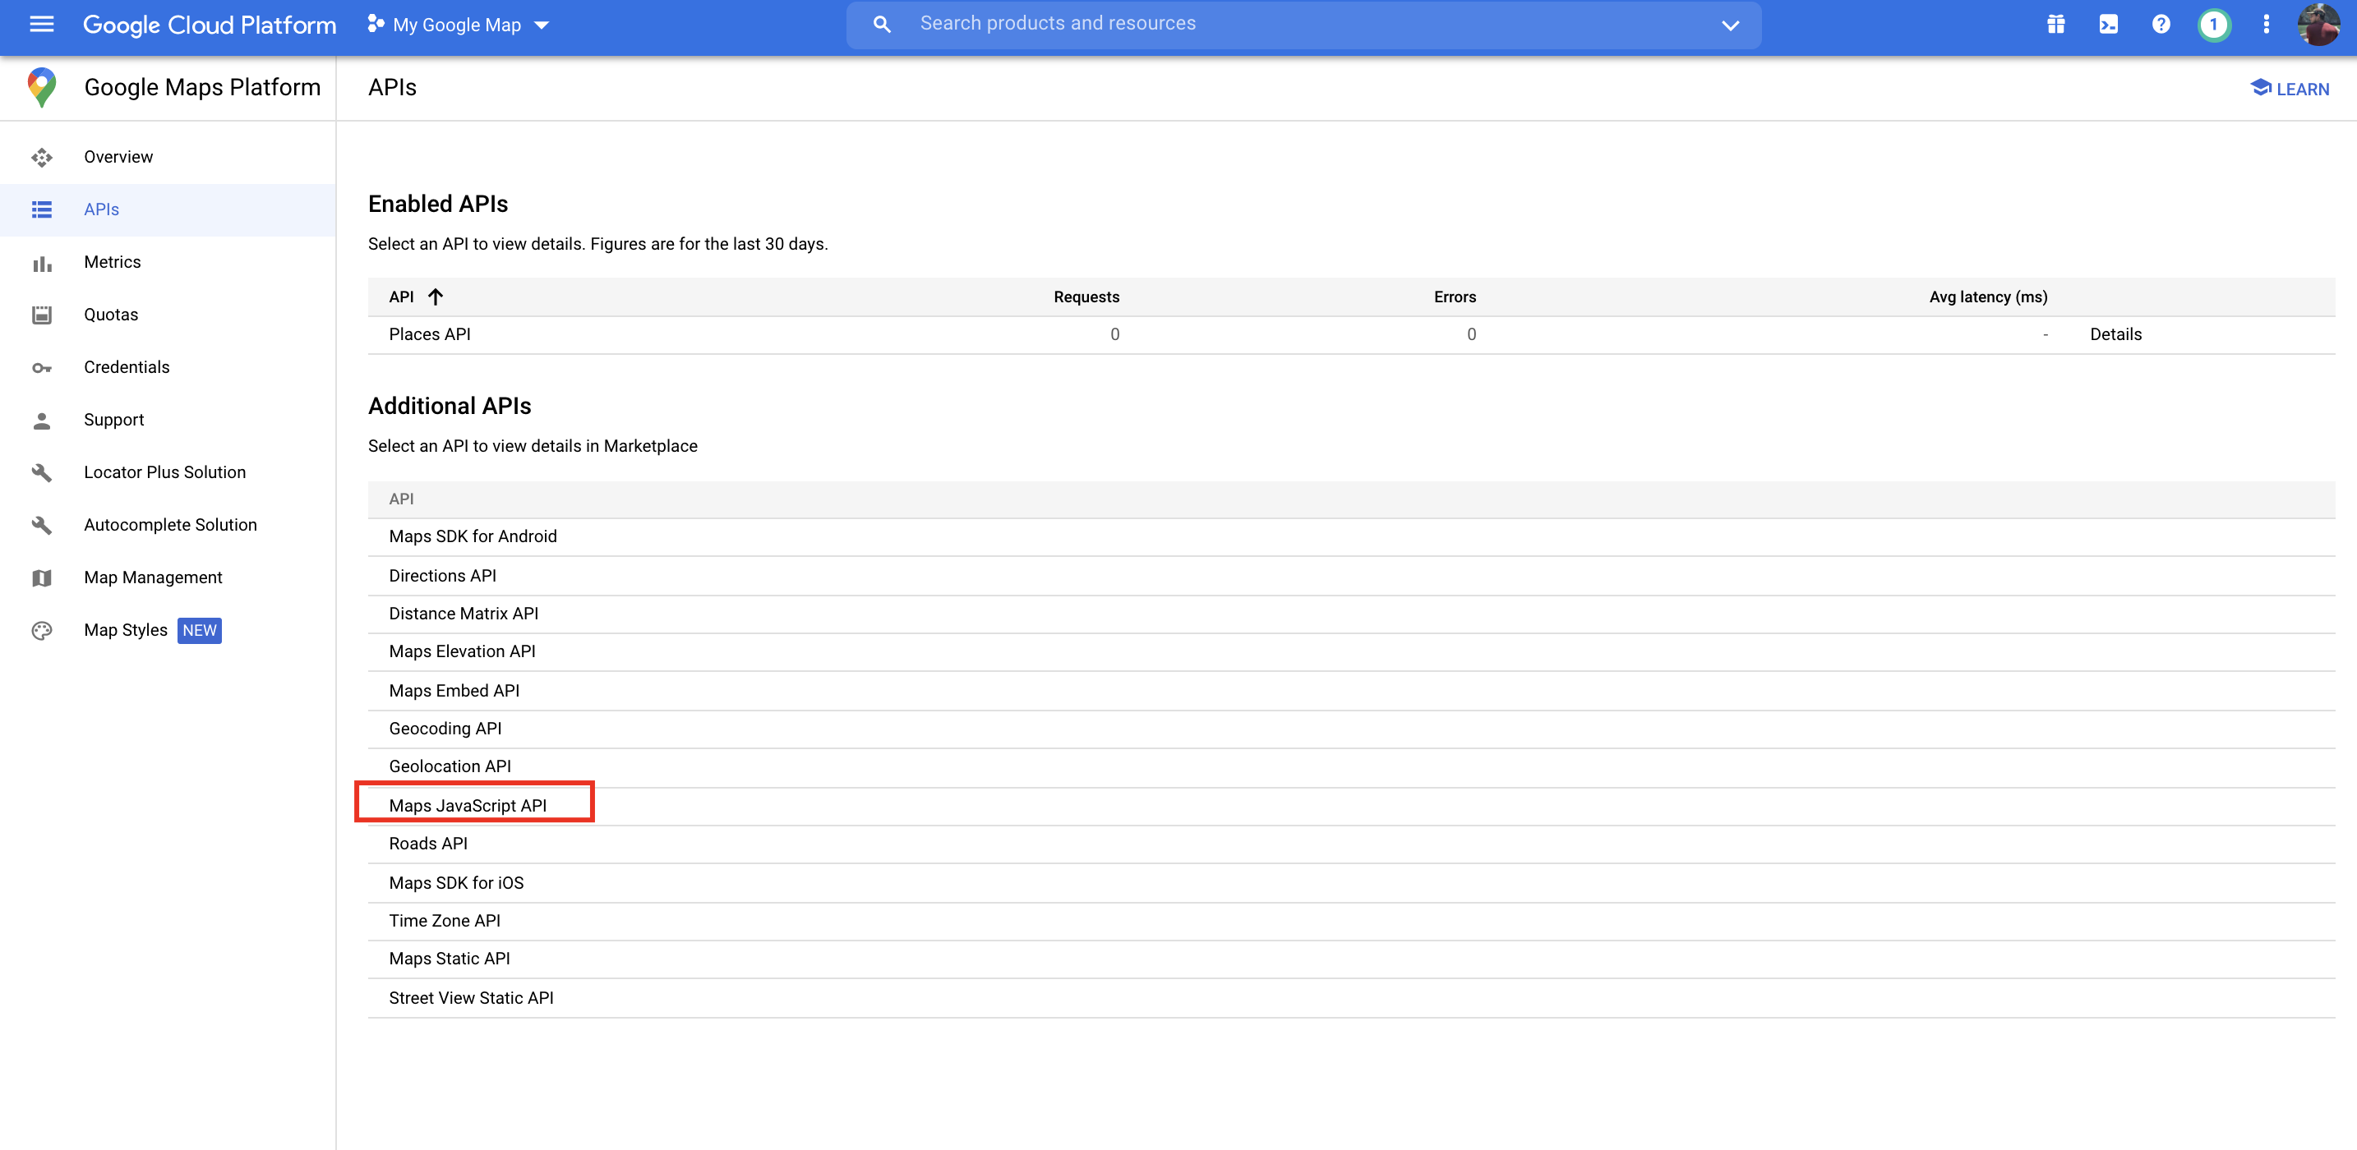
Task: Open Geocoding API in Marketplace
Action: 445,729
